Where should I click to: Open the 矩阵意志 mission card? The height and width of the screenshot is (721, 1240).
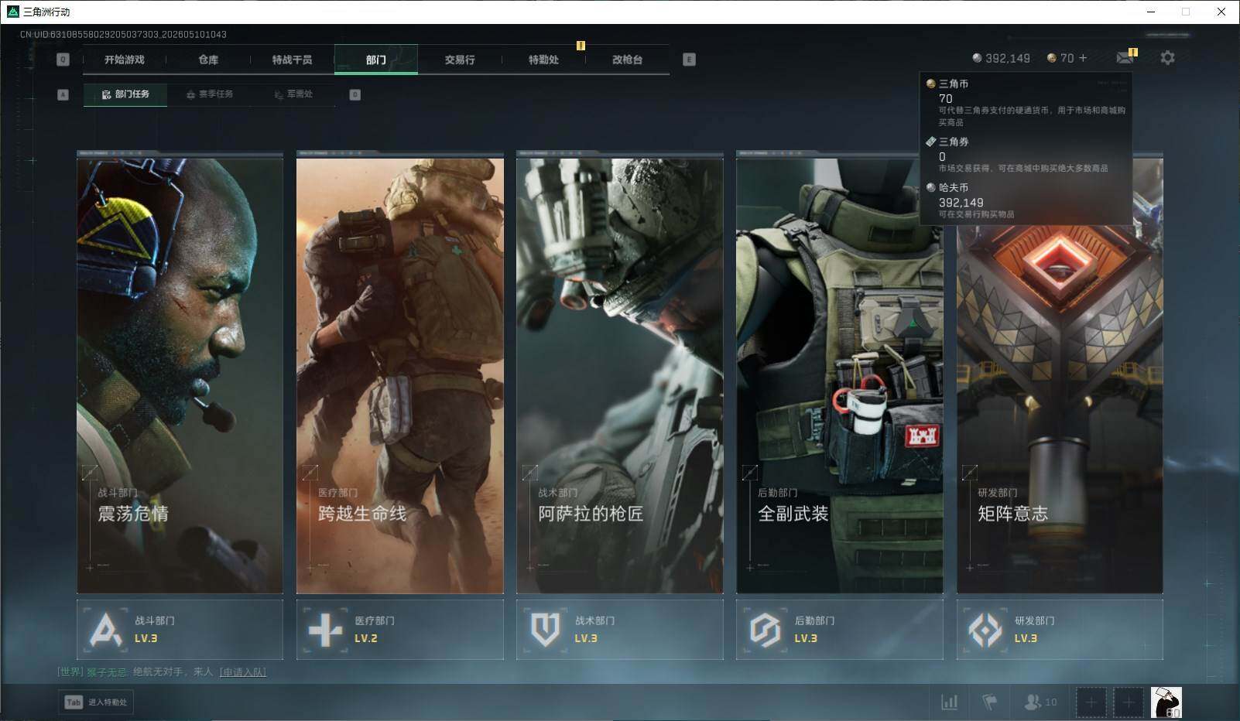pos(1060,372)
